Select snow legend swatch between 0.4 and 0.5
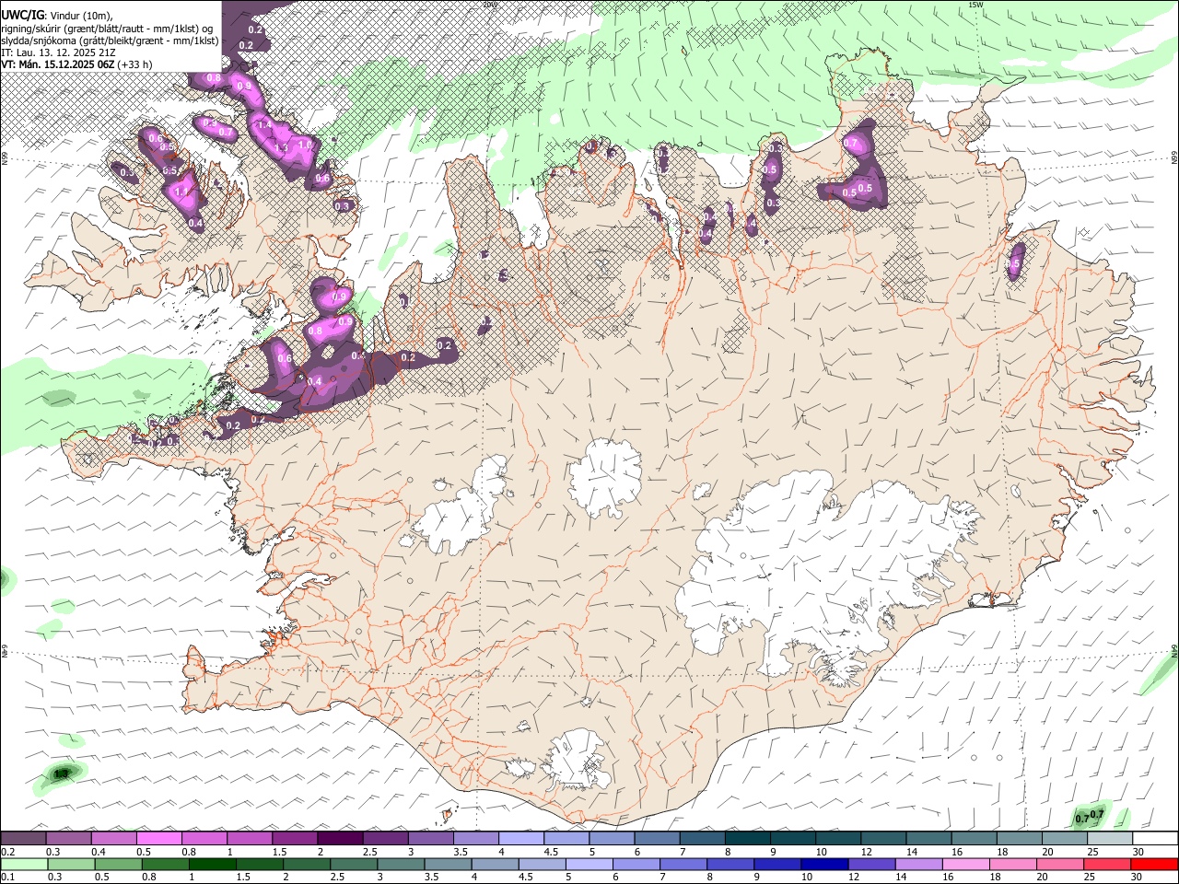Image resolution: width=1179 pixels, height=884 pixels. 113,838
